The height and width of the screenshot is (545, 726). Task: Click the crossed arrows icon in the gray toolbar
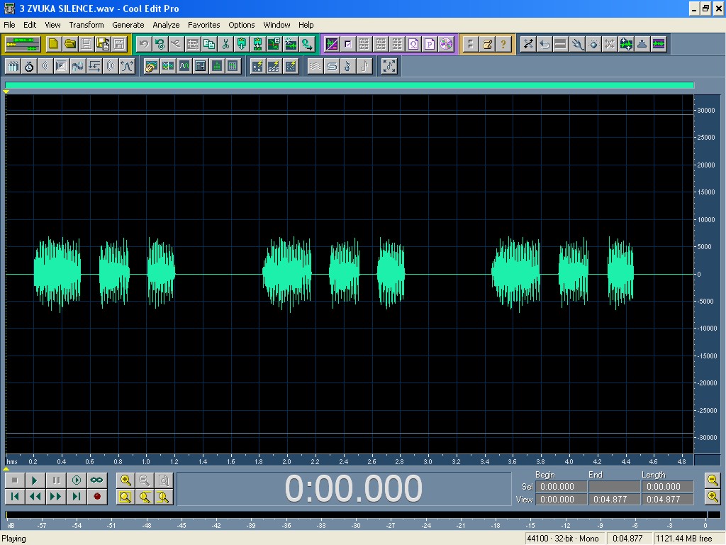click(527, 44)
